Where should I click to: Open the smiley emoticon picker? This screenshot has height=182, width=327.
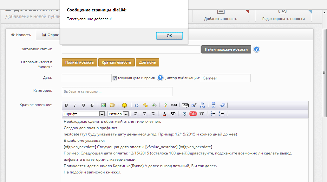click(124, 105)
